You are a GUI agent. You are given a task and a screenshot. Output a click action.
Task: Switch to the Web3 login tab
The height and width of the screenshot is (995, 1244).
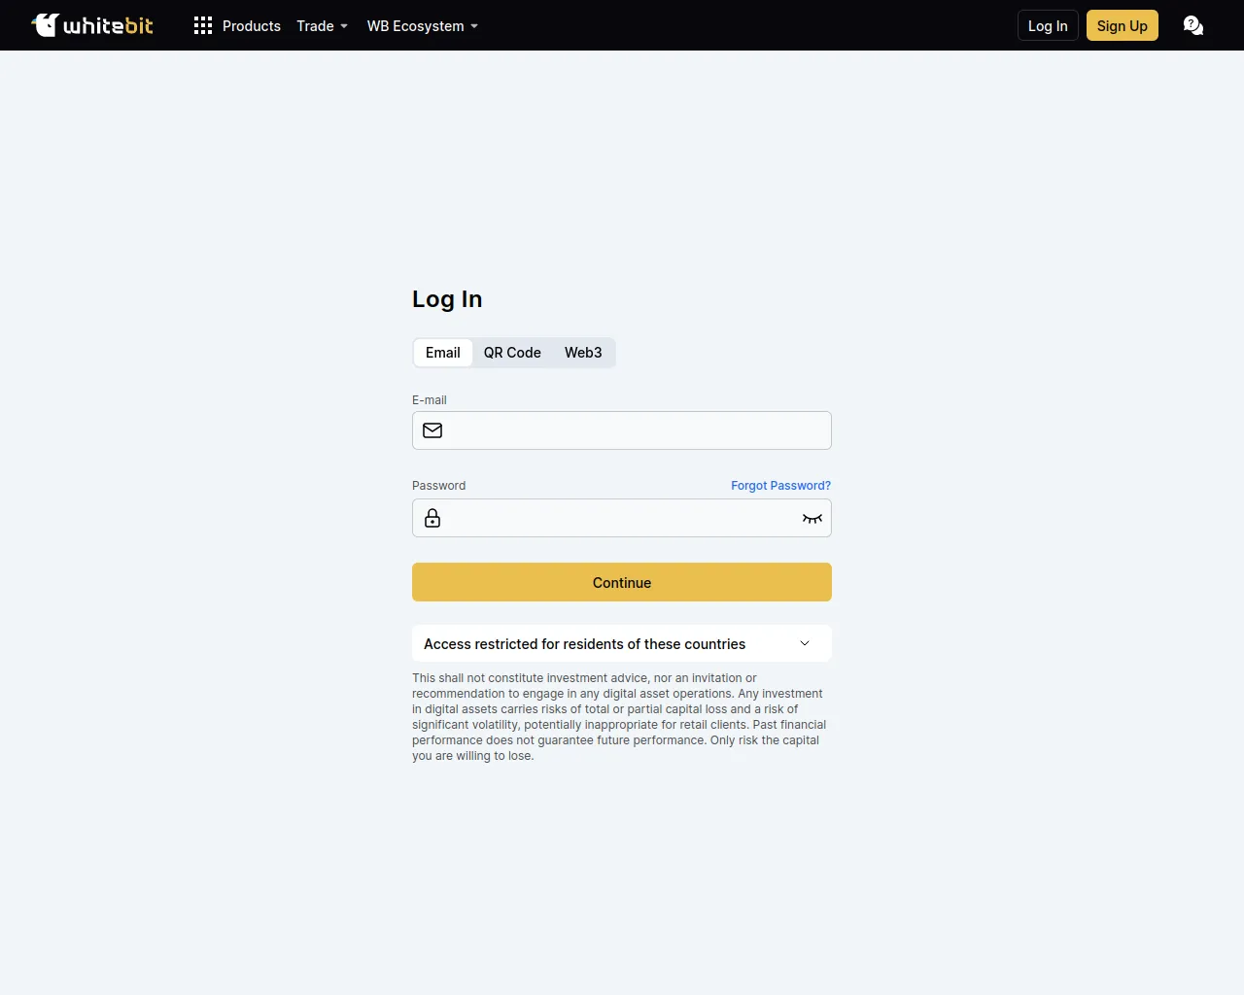(x=583, y=353)
